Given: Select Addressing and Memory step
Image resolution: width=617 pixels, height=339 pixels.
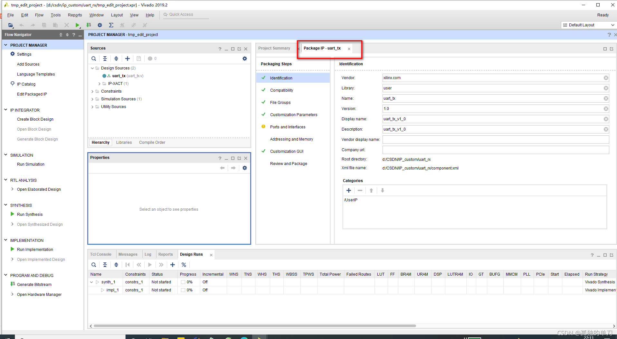Looking at the screenshot, I should click(x=291, y=139).
